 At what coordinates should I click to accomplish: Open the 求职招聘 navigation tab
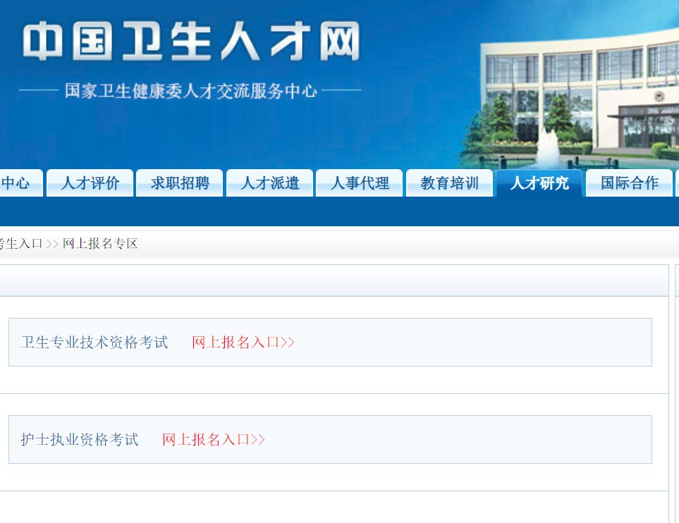click(x=180, y=183)
